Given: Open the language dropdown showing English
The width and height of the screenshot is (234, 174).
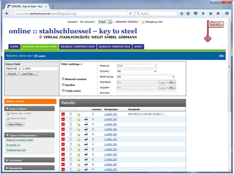Looking at the screenshot, I should point(105,22).
